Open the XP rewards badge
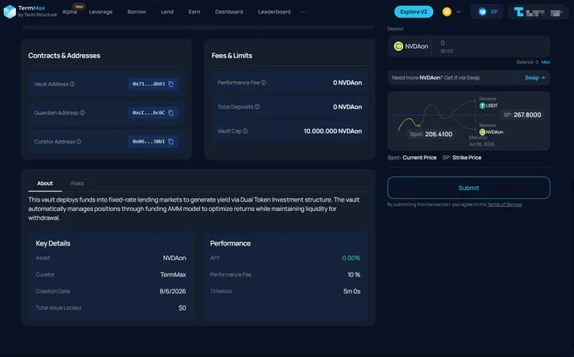 (x=487, y=12)
